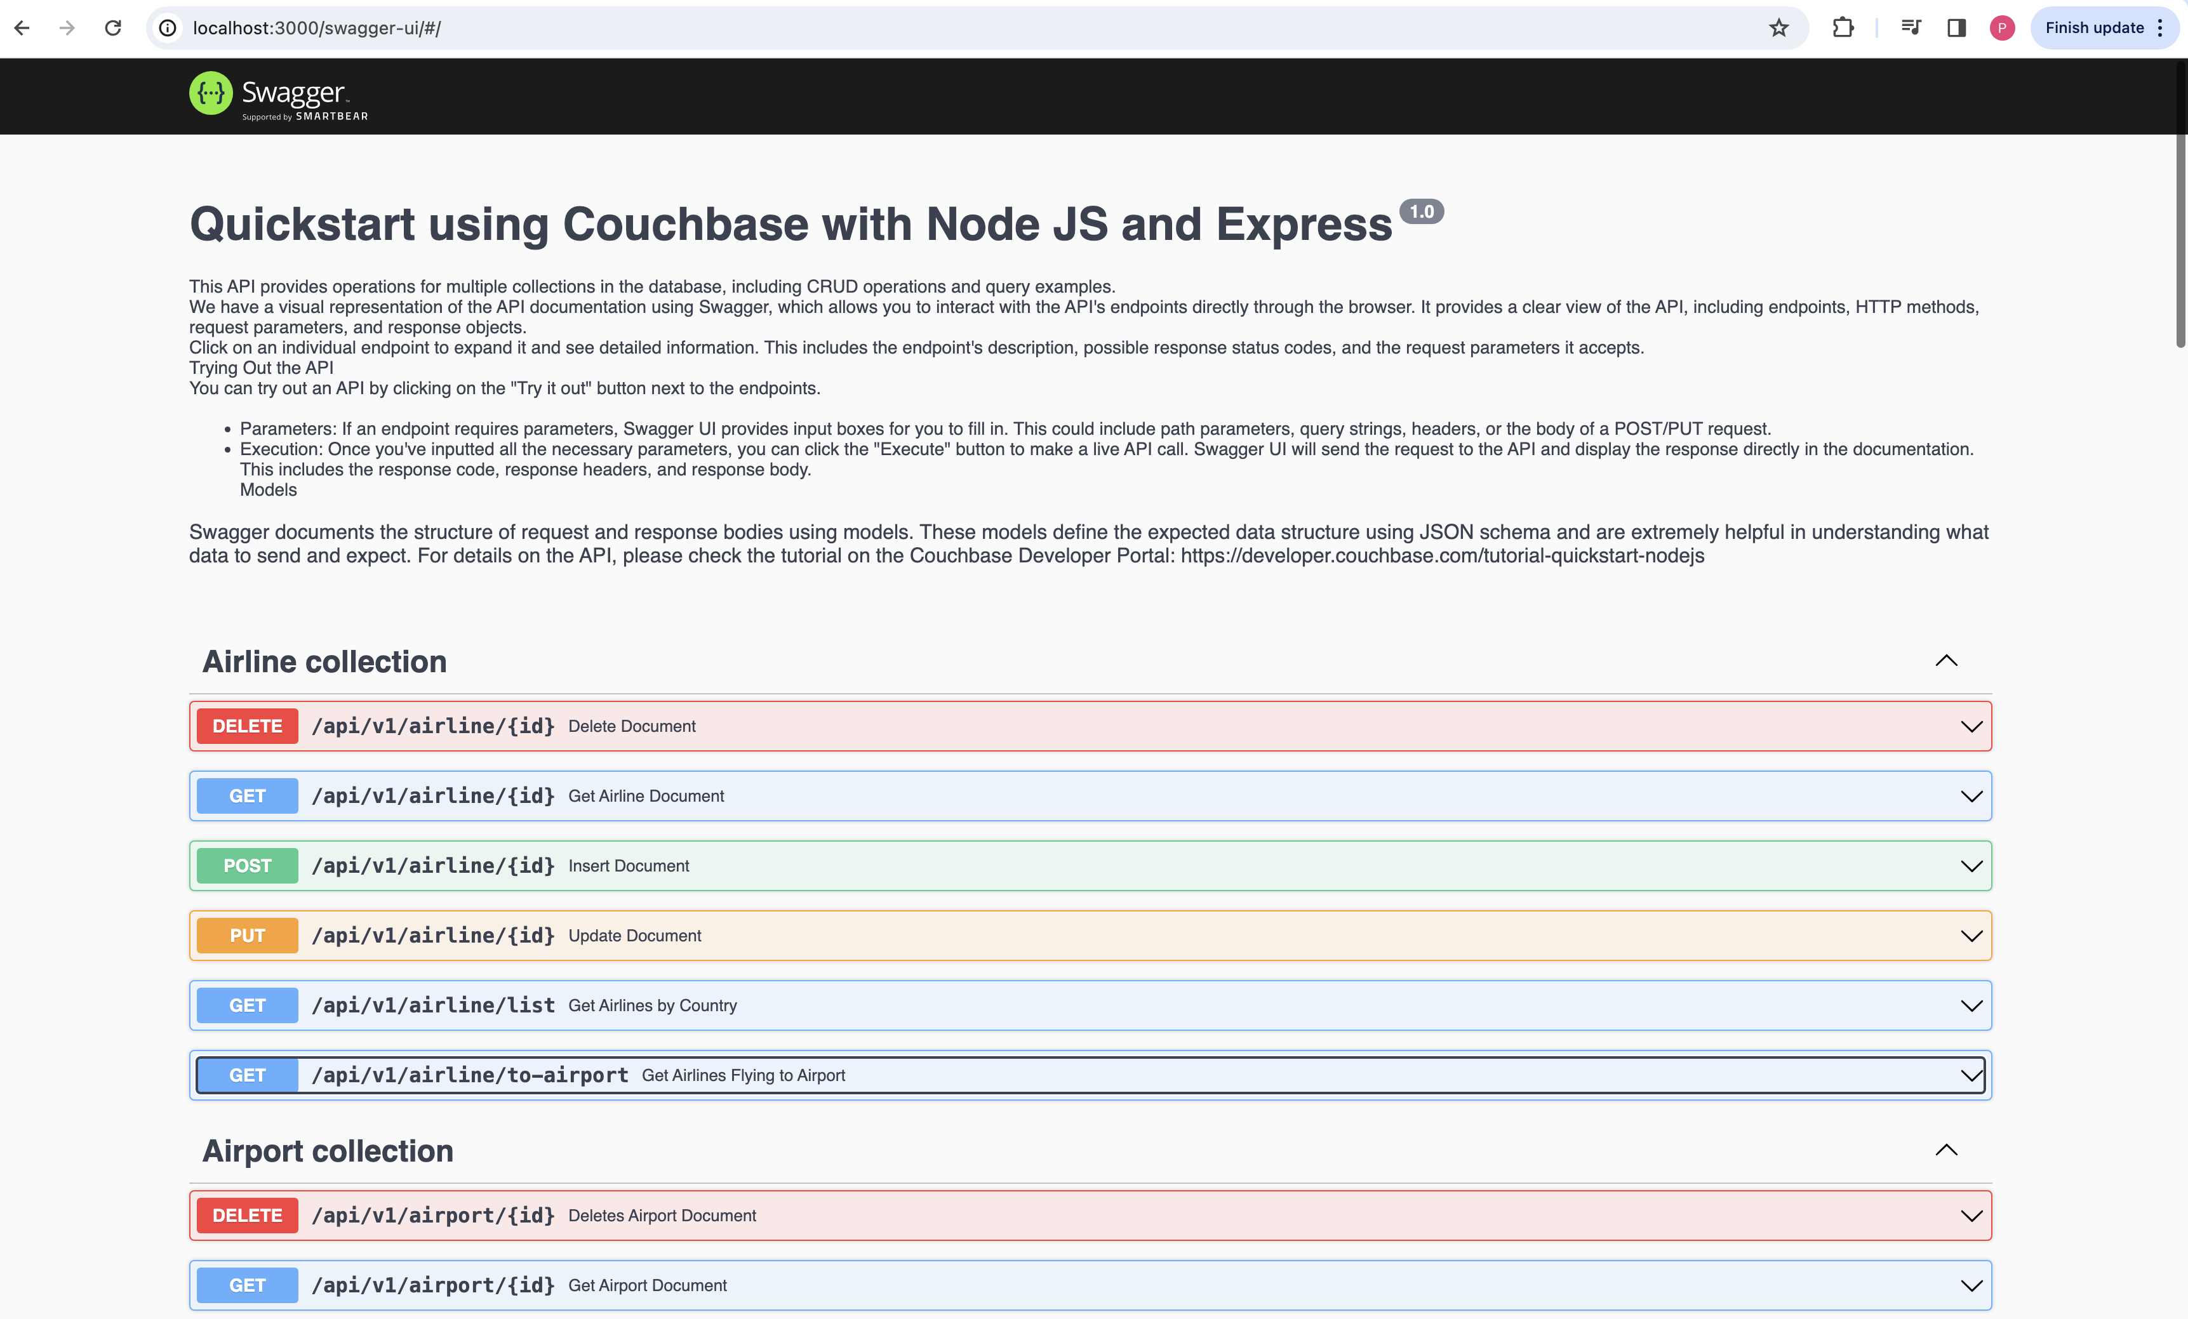Click the localhost URL address bar
The width and height of the screenshot is (2188, 1319).
coord(888,27)
